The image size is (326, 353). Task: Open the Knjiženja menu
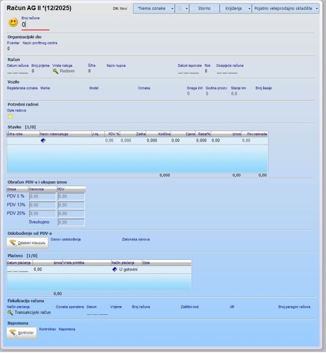[236, 9]
